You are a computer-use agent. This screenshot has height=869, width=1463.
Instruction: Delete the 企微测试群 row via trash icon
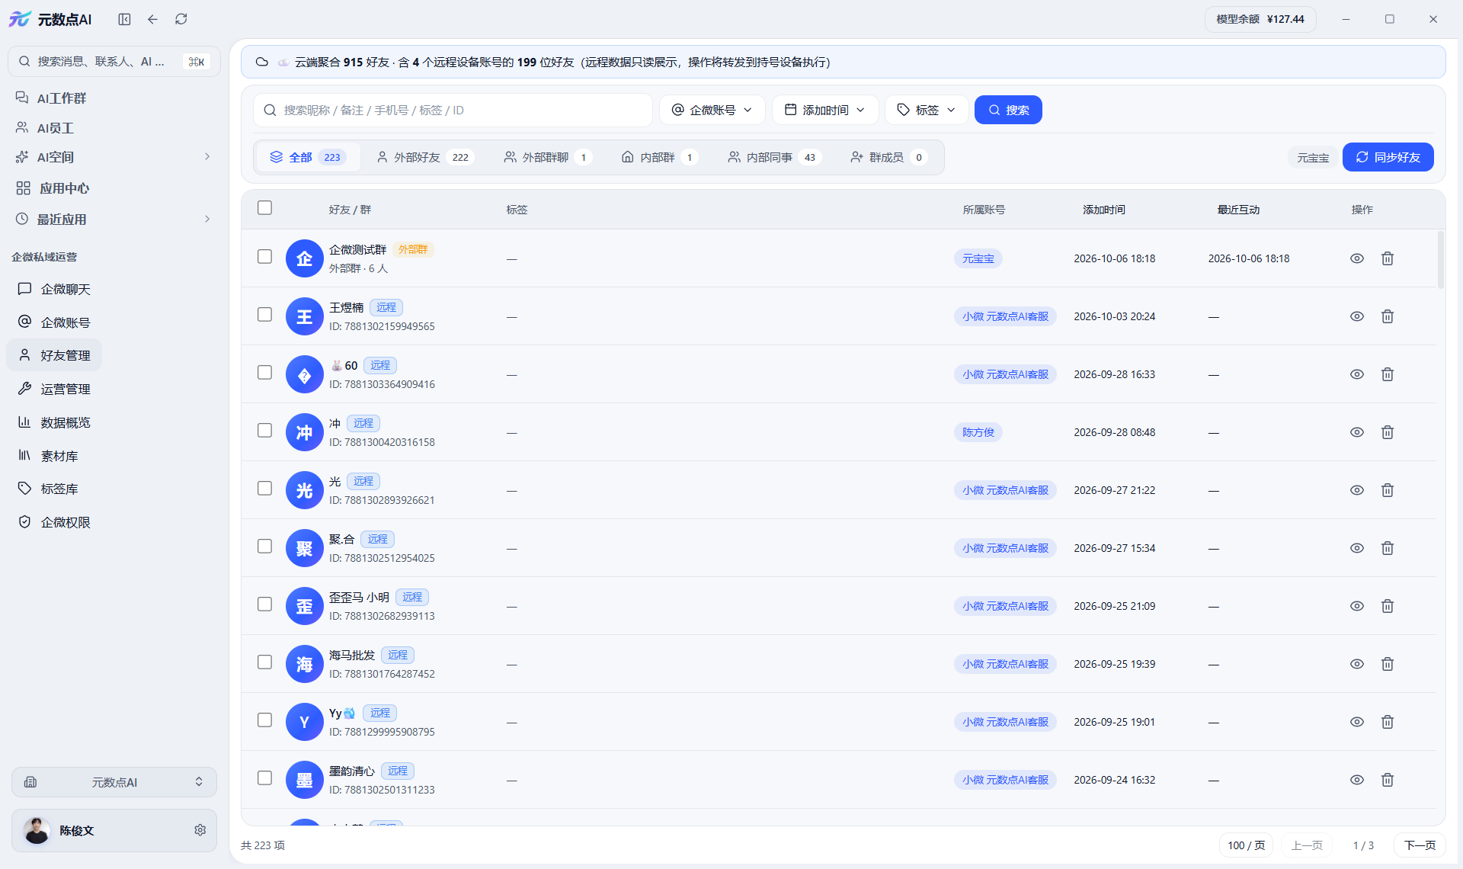pos(1388,258)
